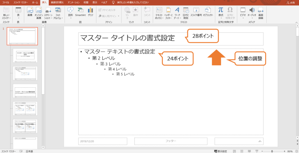Select the section header layout thumbnail
Image resolution: width=299 pixels, height=153 pixels.
pos(25,91)
